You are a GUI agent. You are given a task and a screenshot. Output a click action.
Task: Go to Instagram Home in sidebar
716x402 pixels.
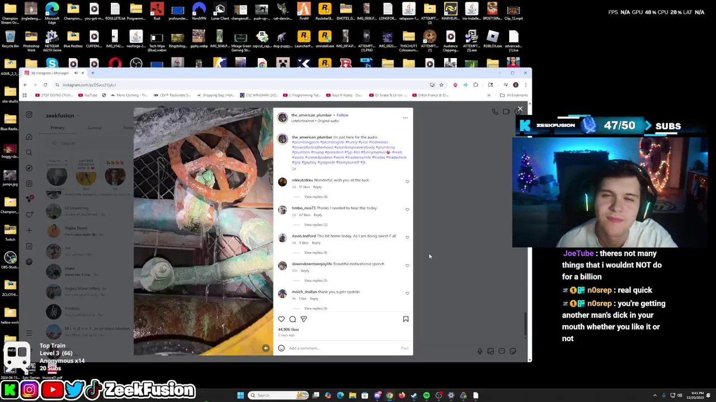29,137
